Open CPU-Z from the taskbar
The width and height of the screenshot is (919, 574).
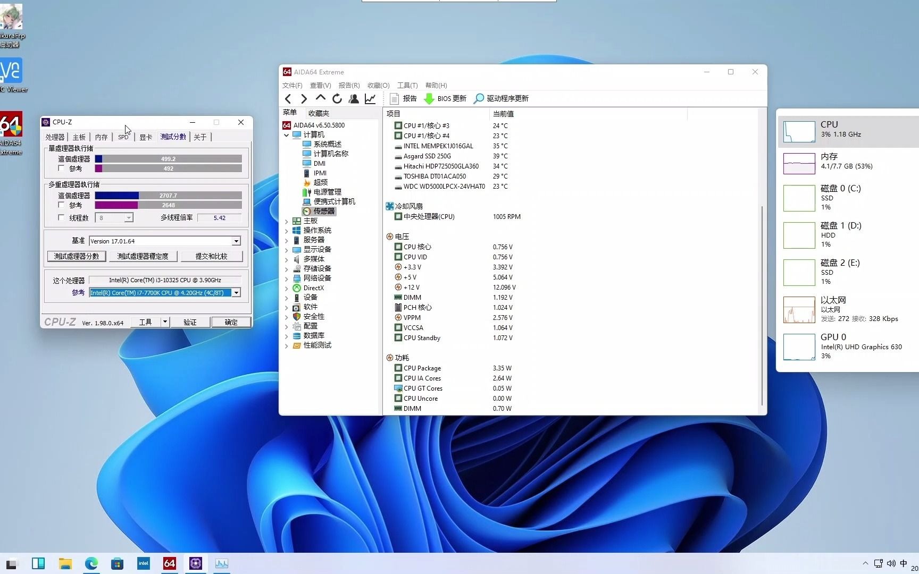point(196,563)
